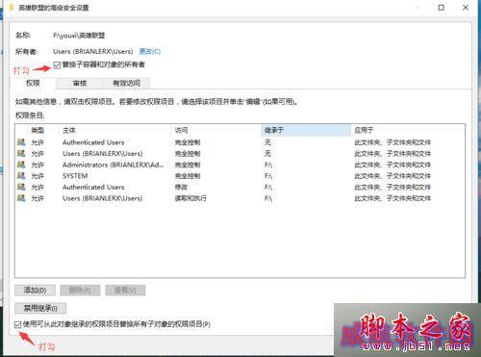Click the 查看(V) button
The height and width of the screenshot is (357, 481).
click(125, 291)
